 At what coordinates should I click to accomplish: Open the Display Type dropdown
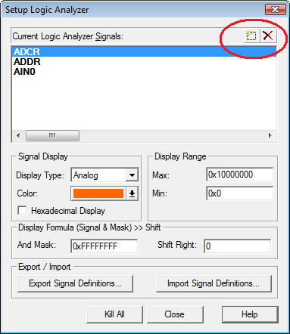click(x=132, y=175)
